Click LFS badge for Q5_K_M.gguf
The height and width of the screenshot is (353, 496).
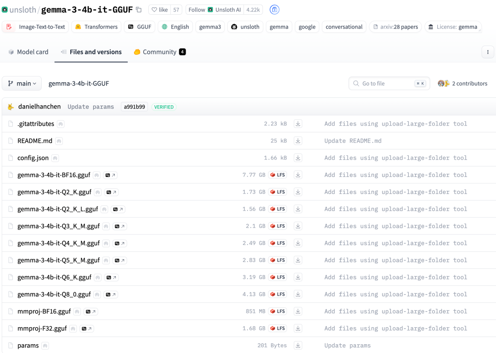coord(277,260)
